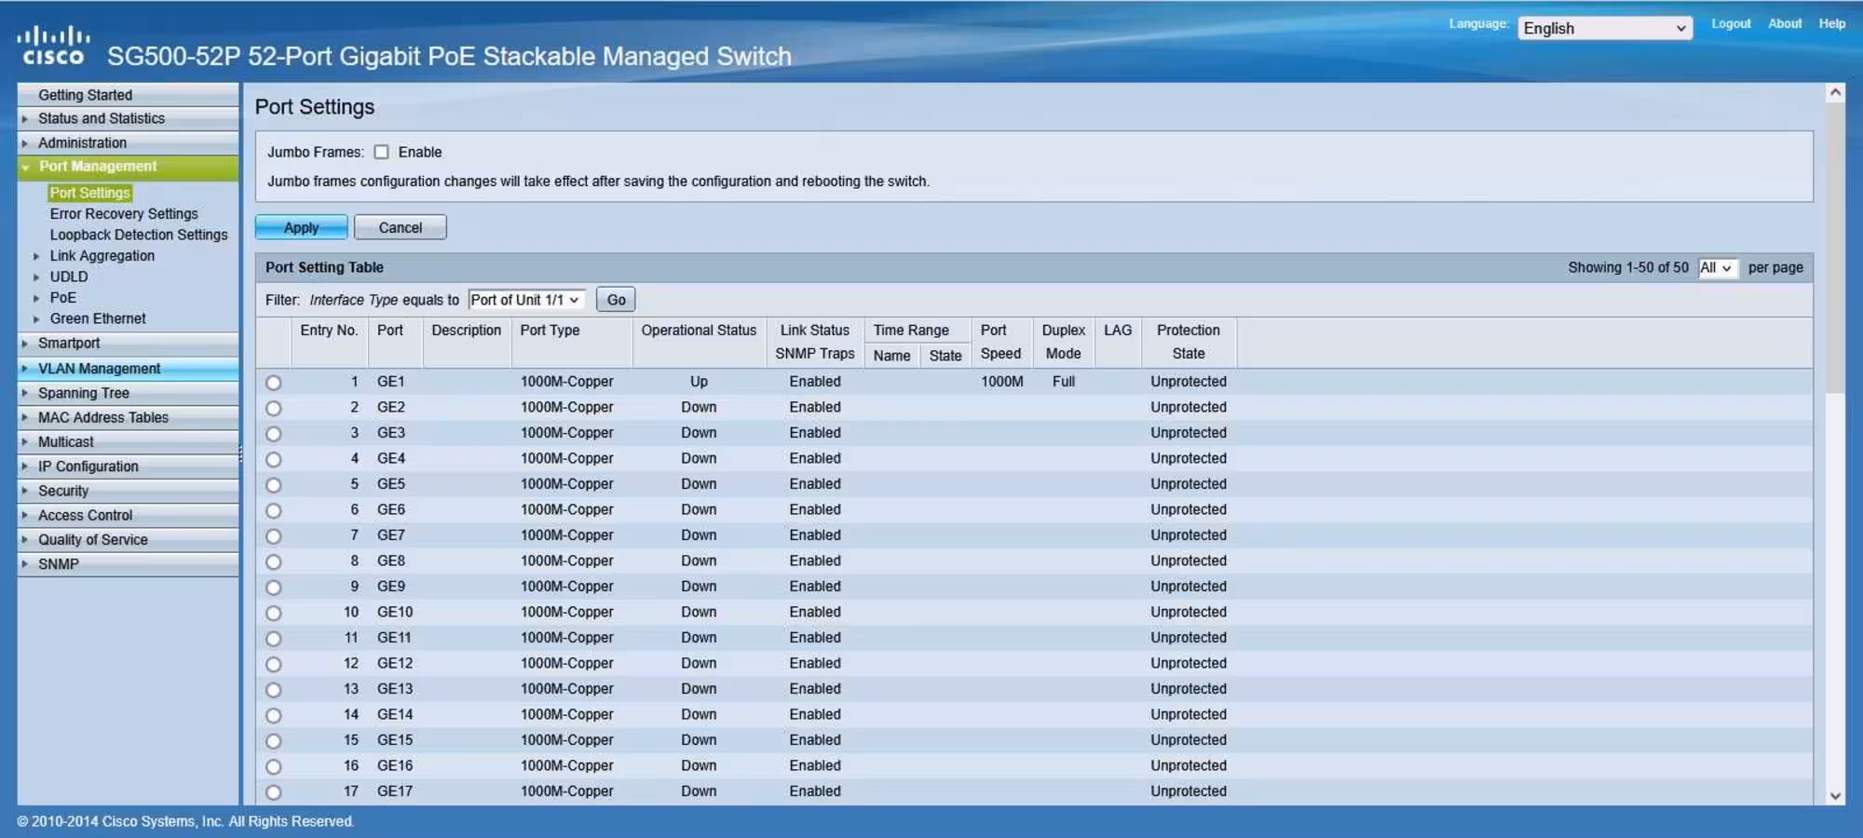Select radio button for port GE10
The image size is (1863, 838).
(273, 613)
